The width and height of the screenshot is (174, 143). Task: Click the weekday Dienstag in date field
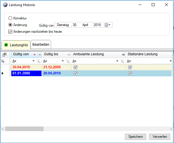click(63, 25)
